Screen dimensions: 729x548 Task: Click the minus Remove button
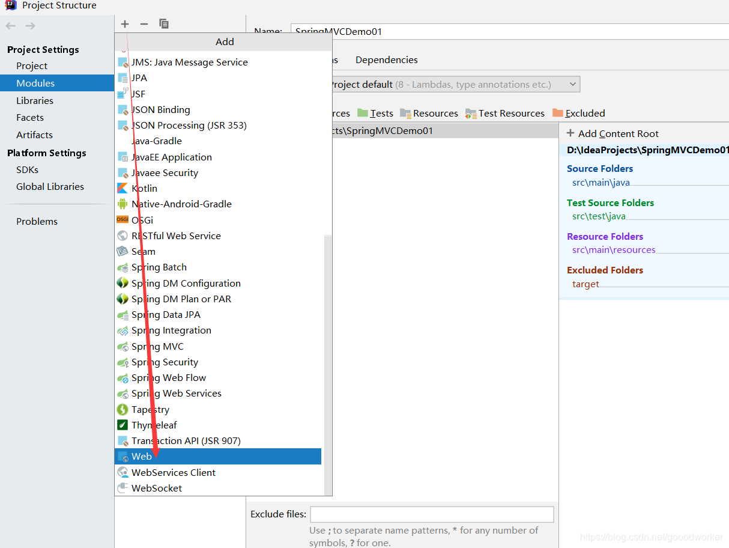(144, 24)
